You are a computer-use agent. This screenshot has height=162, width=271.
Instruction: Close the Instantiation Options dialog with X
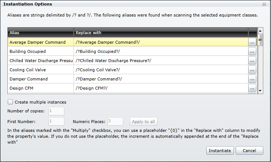264,4
